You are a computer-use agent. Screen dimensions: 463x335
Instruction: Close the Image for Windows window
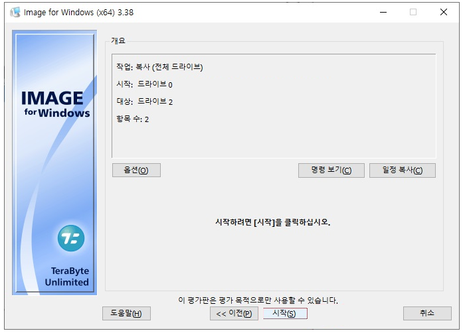point(443,12)
